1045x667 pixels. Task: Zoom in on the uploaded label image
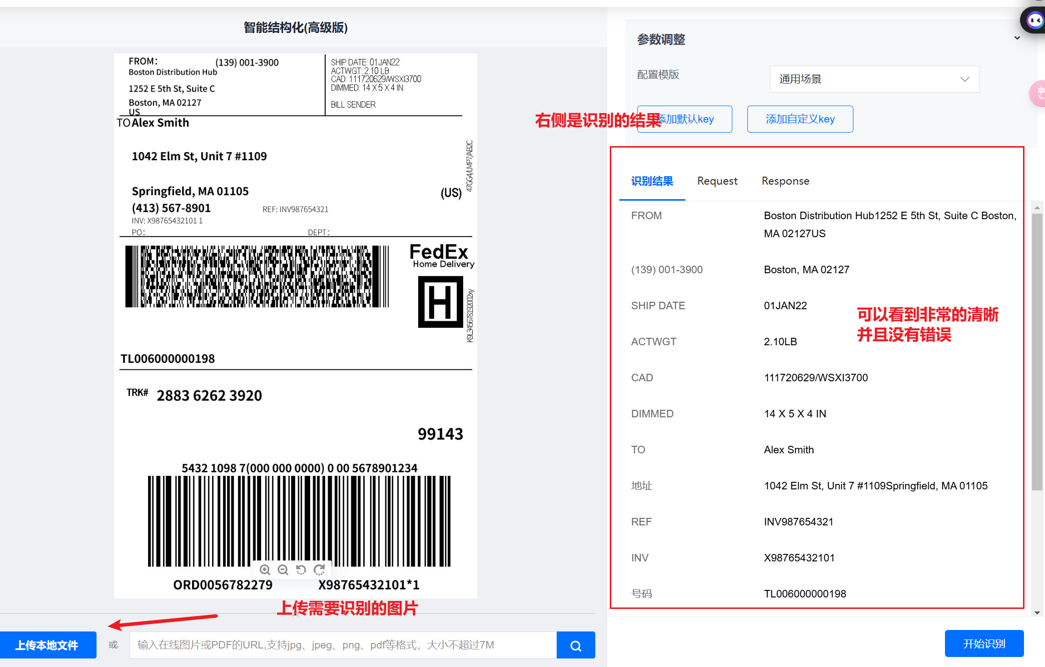coord(265,570)
